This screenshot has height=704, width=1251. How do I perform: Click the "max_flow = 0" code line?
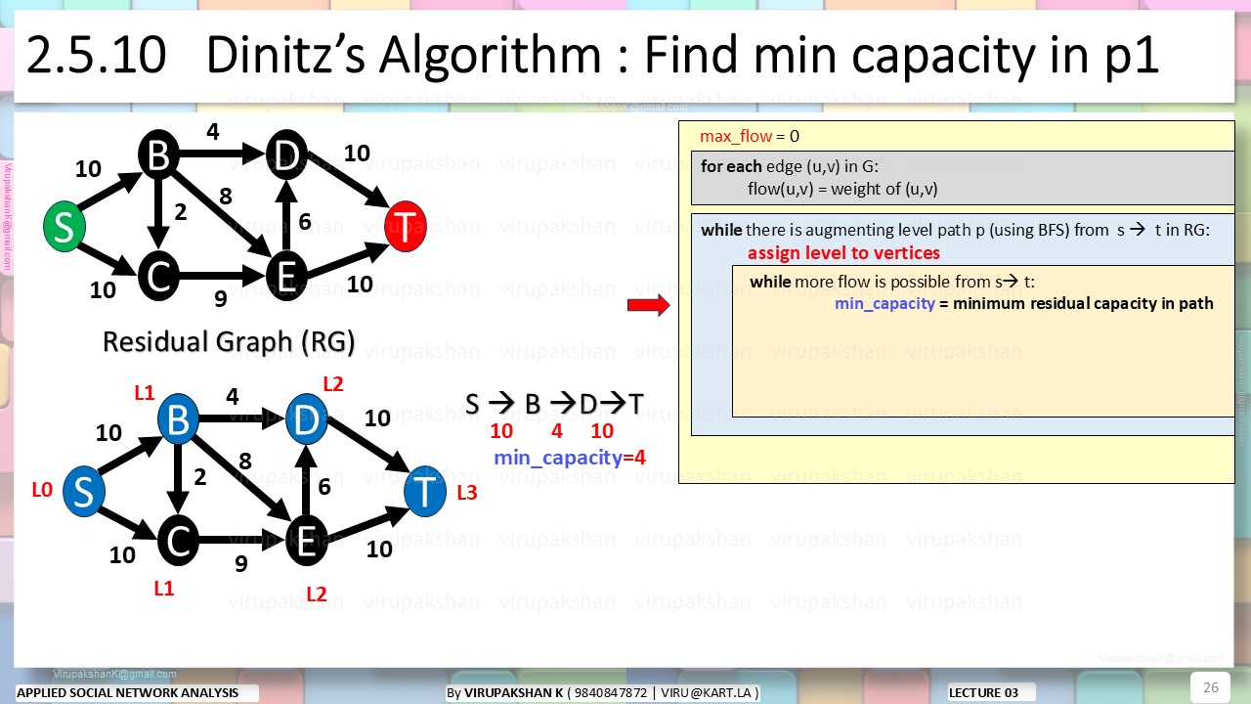point(750,136)
